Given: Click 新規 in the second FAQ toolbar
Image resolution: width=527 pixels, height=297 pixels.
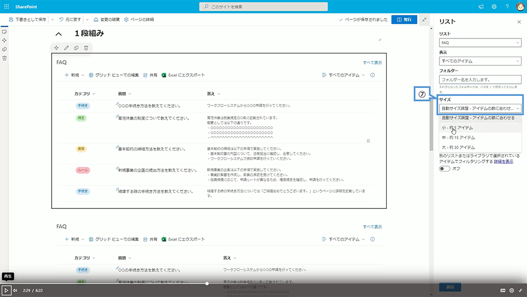Looking at the screenshot, I should (74, 239).
